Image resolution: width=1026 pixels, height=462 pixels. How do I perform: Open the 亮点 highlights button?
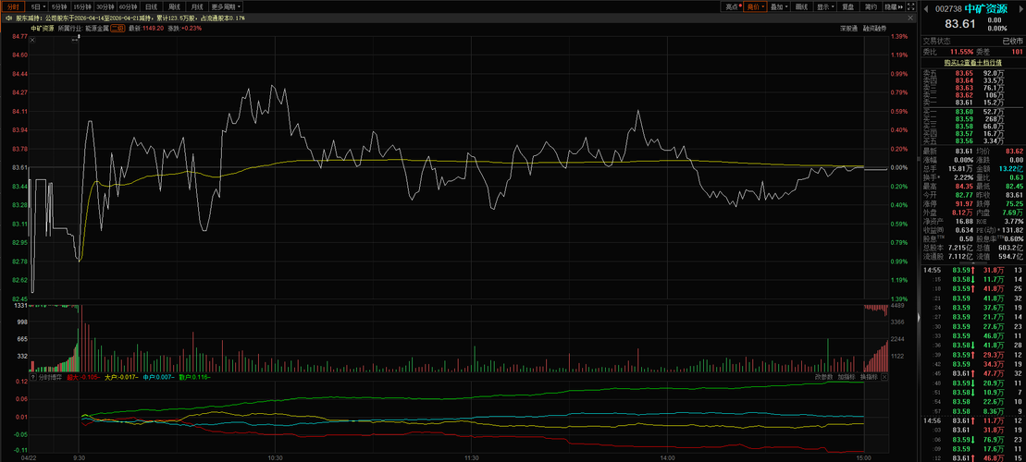tap(732, 6)
